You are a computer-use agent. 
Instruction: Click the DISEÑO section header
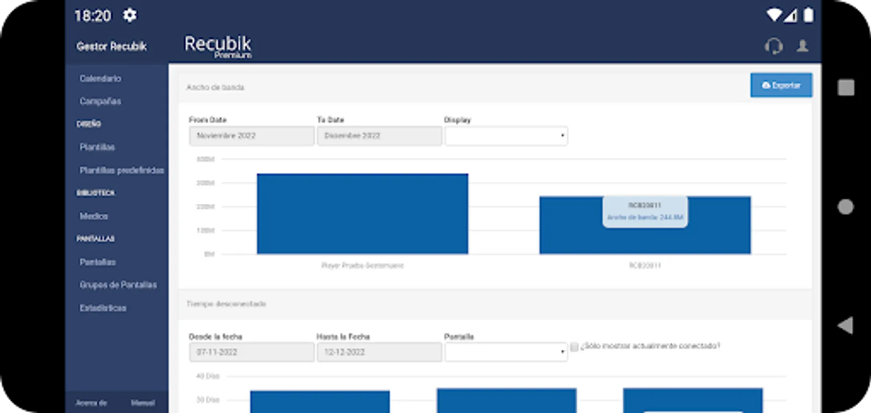point(89,124)
